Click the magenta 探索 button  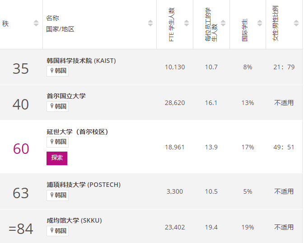coord(57,158)
